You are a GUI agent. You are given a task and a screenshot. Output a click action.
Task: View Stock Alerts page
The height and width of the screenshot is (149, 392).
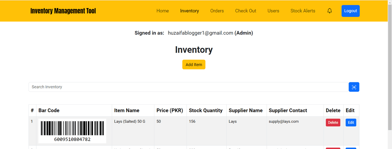303,11
